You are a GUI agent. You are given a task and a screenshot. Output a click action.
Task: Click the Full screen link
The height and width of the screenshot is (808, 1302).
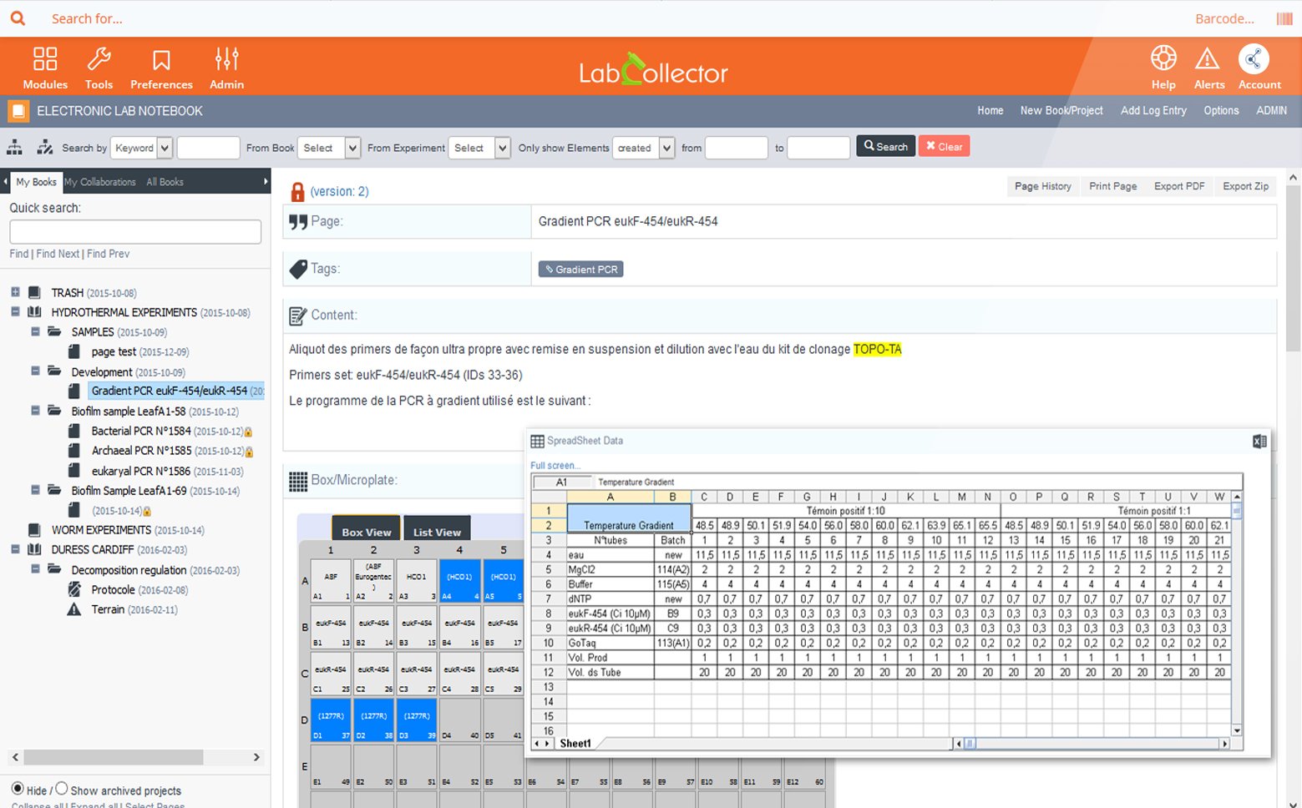coord(555,466)
